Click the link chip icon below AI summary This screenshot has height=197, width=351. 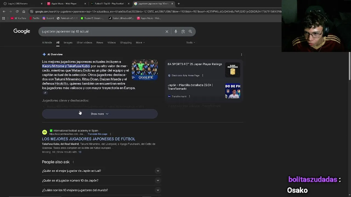point(45,93)
